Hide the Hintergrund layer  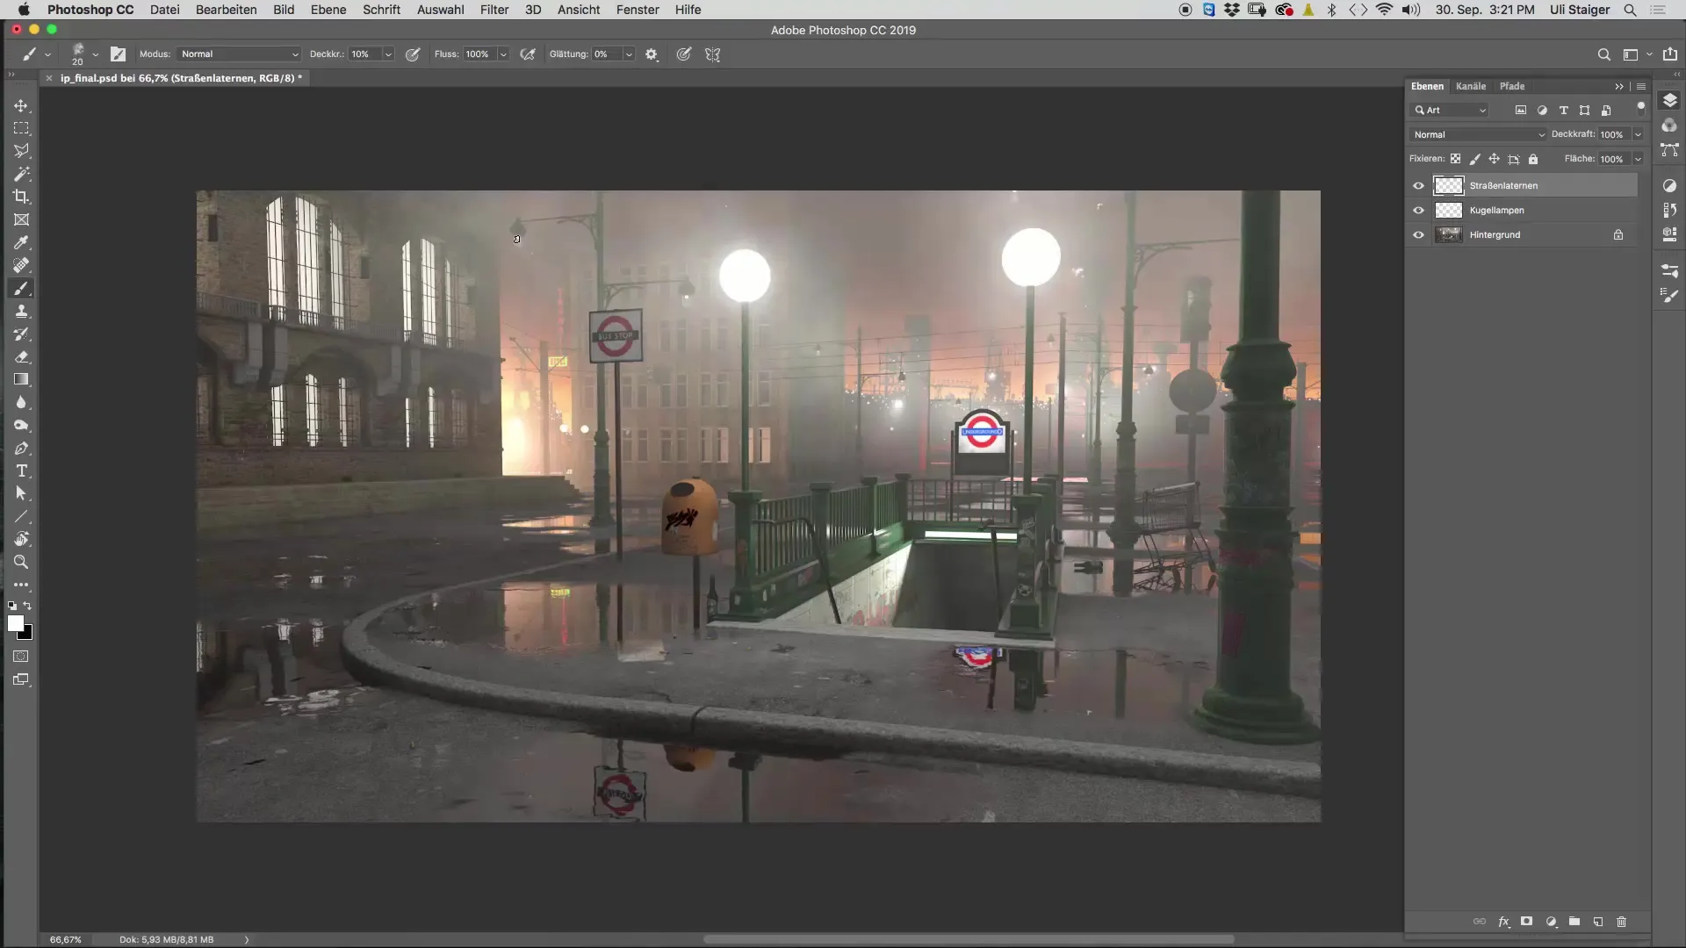(x=1418, y=234)
